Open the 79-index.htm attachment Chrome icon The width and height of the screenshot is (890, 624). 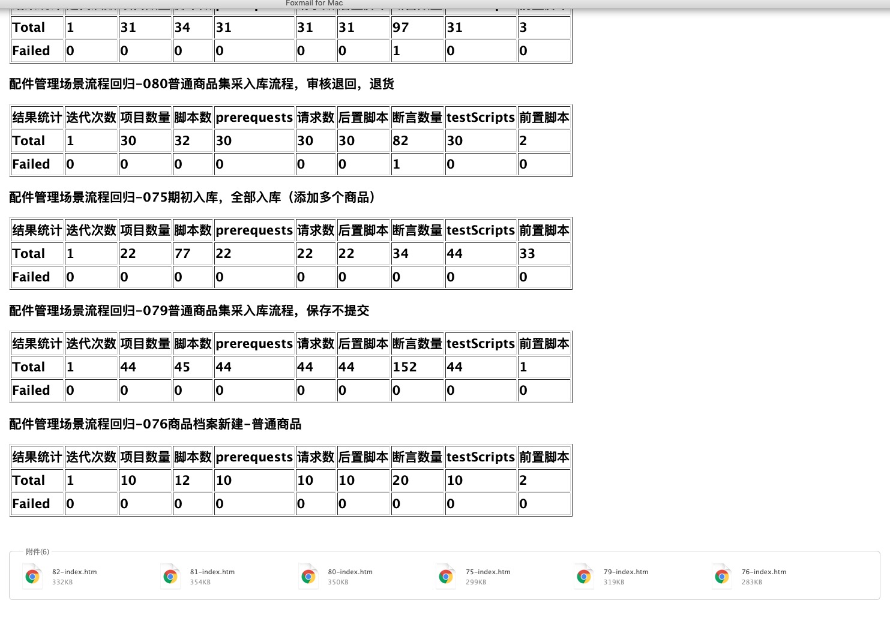point(584,577)
